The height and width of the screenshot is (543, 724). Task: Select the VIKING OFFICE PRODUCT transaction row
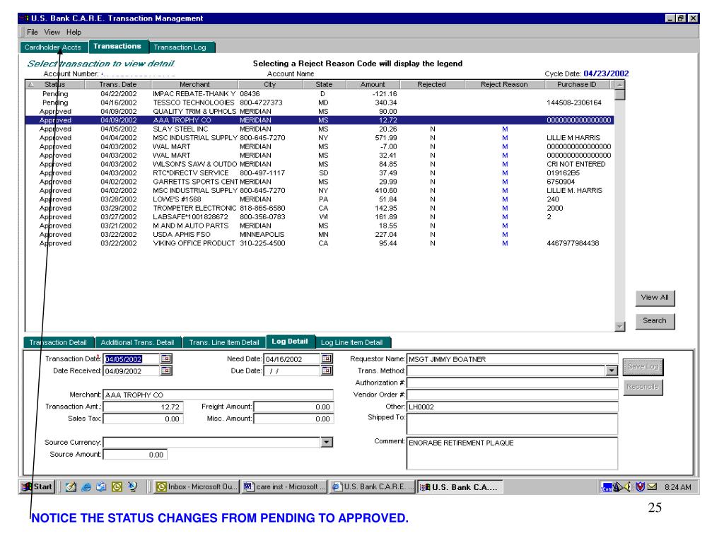320,243
